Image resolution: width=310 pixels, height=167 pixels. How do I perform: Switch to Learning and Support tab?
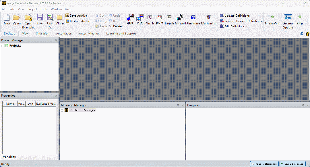[x=121, y=33]
